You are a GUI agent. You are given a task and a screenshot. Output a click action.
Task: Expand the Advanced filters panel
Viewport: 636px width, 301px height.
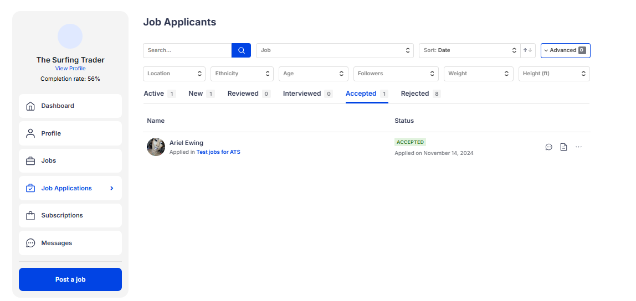click(565, 50)
